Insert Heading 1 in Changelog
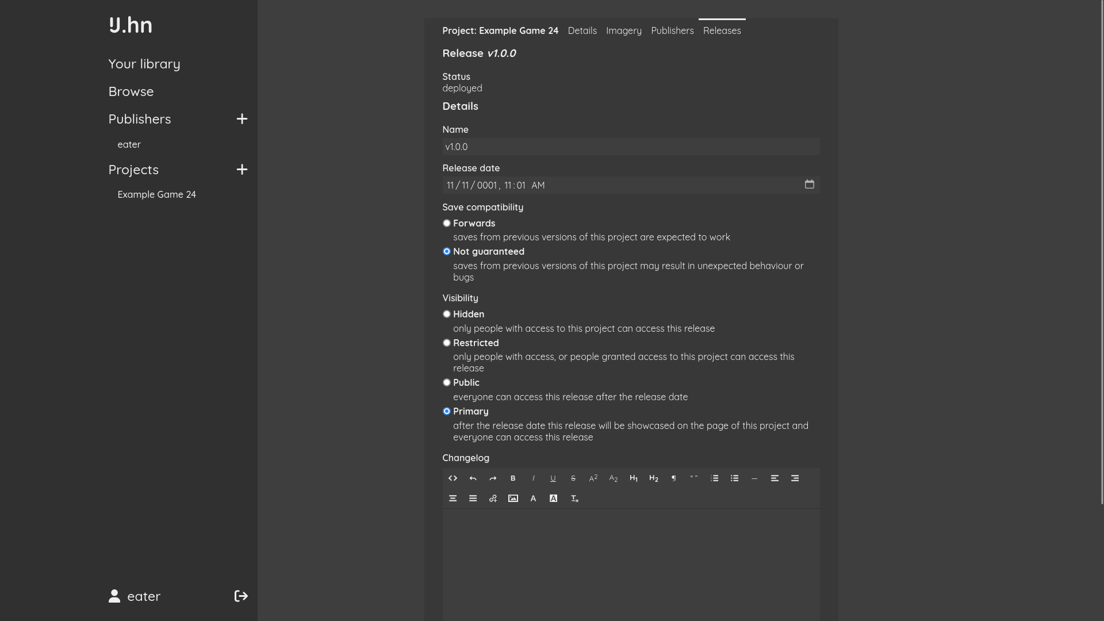1104x621 pixels. 634,478
